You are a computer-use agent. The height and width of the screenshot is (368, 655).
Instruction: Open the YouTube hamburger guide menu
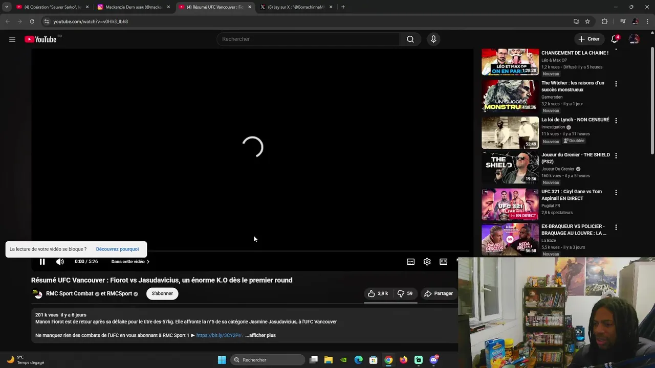click(12, 39)
